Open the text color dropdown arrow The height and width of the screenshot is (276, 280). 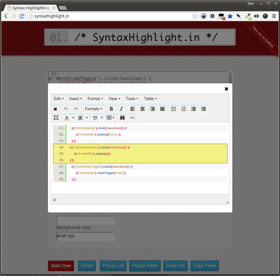pos(73,118)
